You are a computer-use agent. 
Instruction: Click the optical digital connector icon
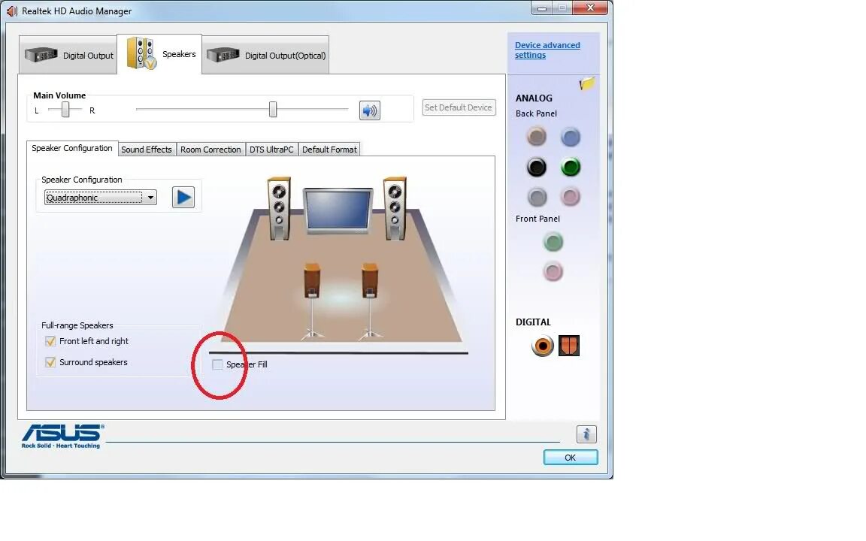click(x=569, y=346)
